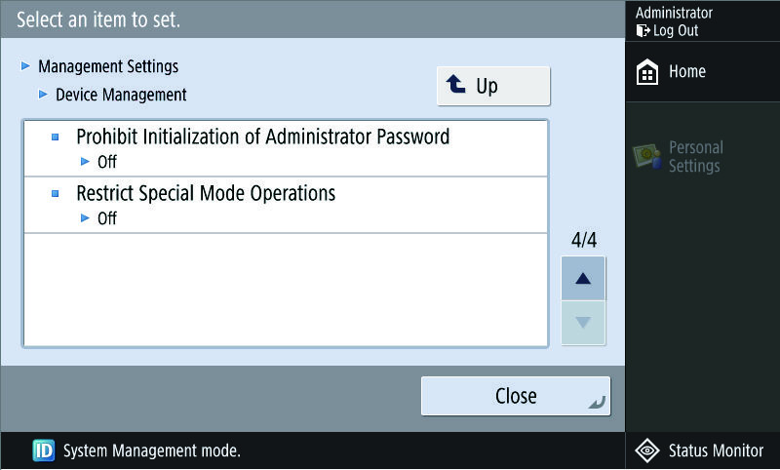Click the blue square bullet beside Prohibit Initialization
This screenshot has width=780, height=470.
(x=56, y=137)
